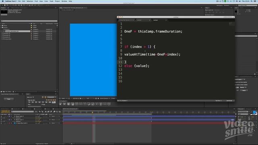Click code line 'valueAtTime(time-OneF*index);'

[x=152, y=54]
